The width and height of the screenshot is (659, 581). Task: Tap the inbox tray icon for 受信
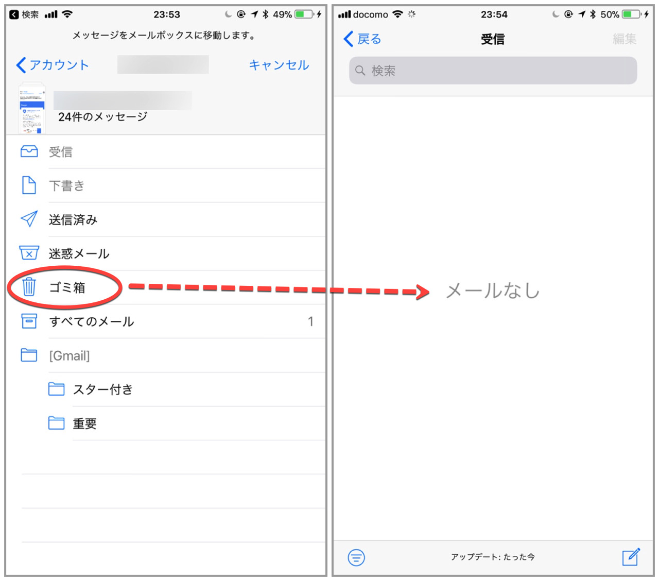pos(29,151)
